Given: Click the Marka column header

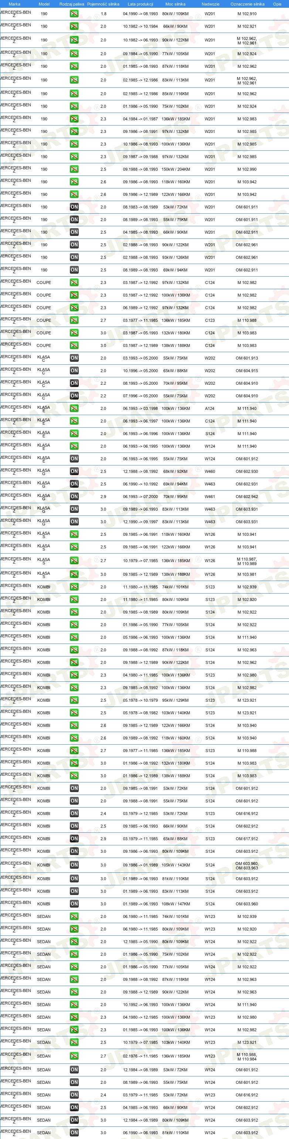Looking at the screenshot, I should (14, 4).
